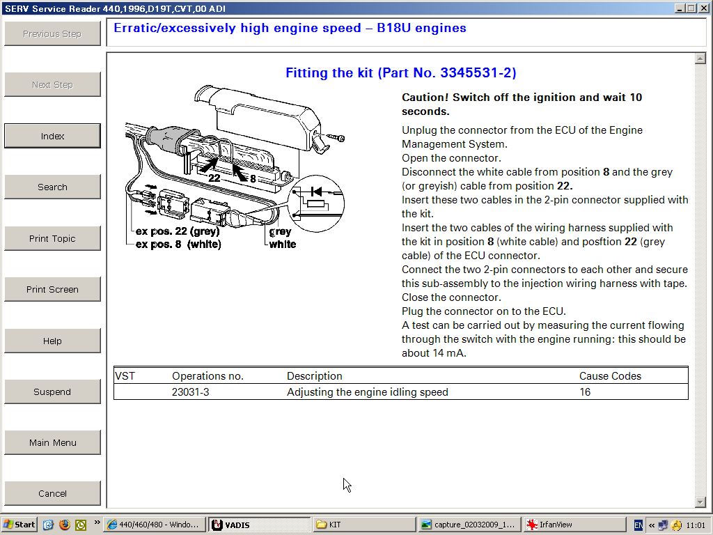Click the Suspend button
Viewport: 713px width, 535px height.
pyautogui.click(x=52, y=391)
